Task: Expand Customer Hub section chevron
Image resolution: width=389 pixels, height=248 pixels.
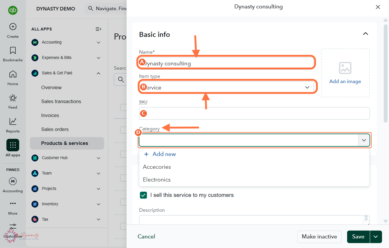Action: [99, 158]
